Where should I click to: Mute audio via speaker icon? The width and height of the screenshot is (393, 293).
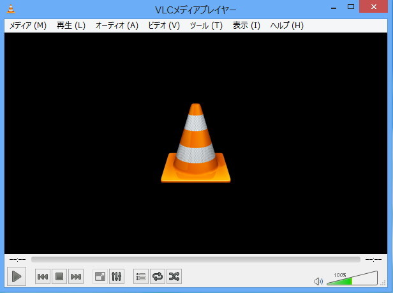point(319,281)
